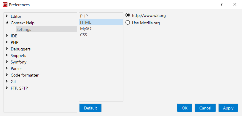Click the Default button

tap(90, 108)
